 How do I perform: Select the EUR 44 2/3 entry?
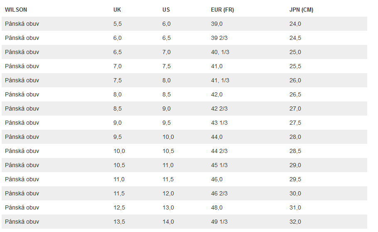click(219, 151)
